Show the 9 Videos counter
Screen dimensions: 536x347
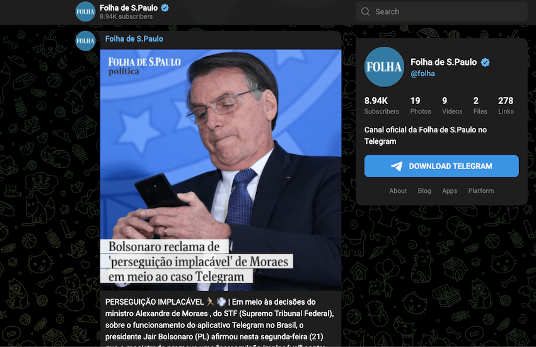tap(452, 105)
